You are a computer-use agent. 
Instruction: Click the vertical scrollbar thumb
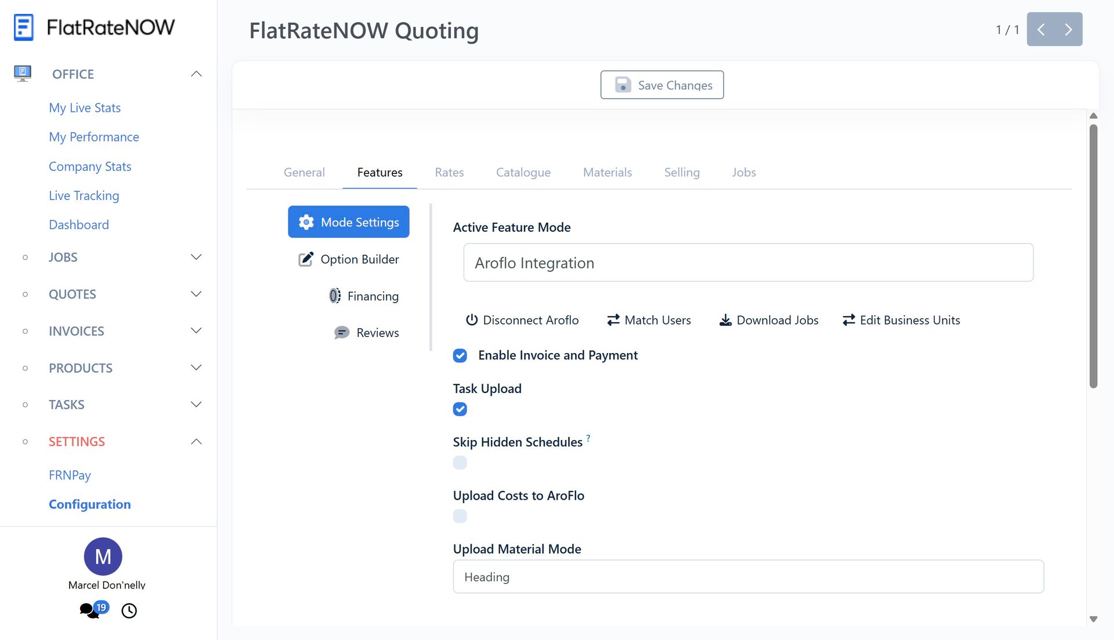click(1093, 255)
